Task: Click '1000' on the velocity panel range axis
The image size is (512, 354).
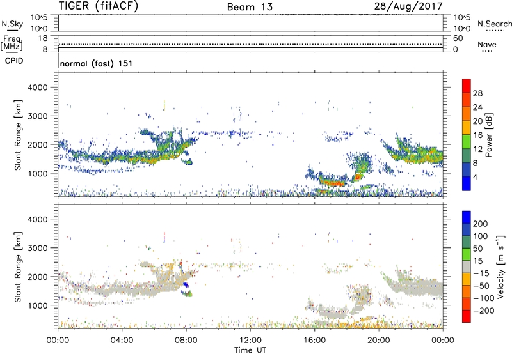Action: click(37, 305)
